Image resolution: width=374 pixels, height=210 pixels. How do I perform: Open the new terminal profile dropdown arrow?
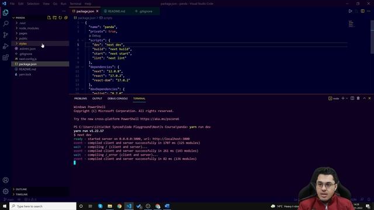click(x=347, y=98)
